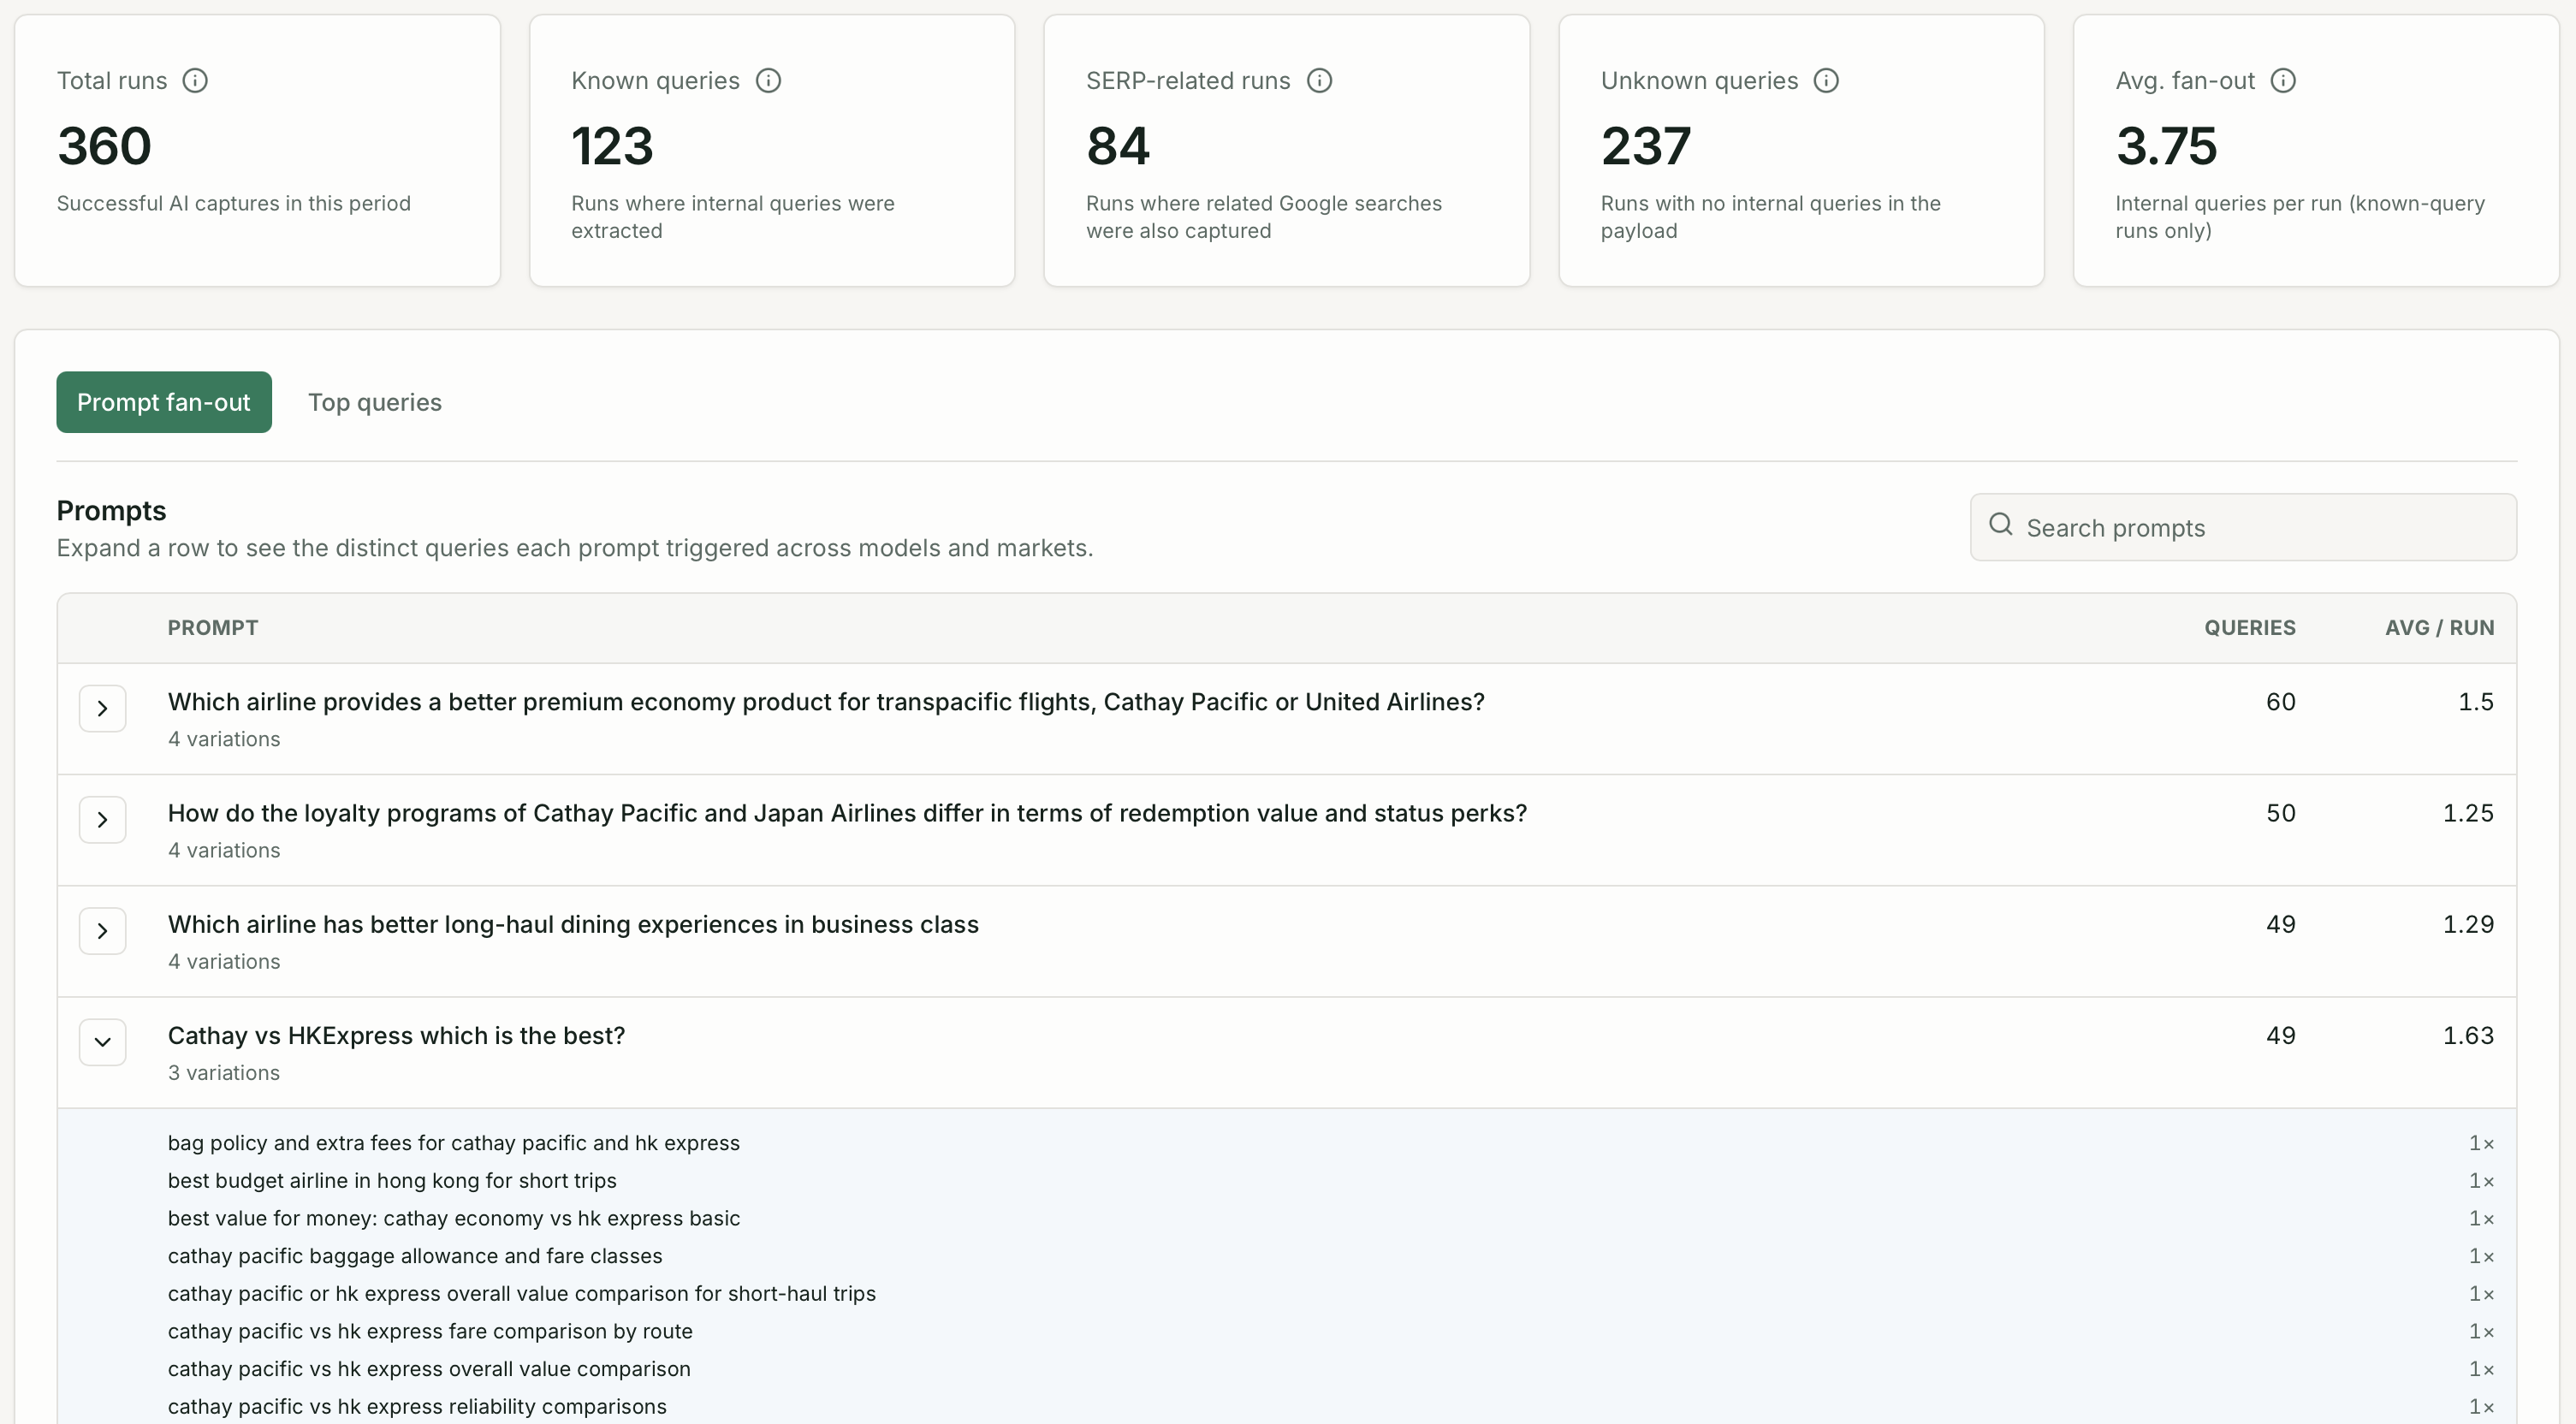The height and width of the screenshot is (1424, 2576).
Task: Click the queries count 50 for loyalty programs row
Action: click(x=2280, y=813)
